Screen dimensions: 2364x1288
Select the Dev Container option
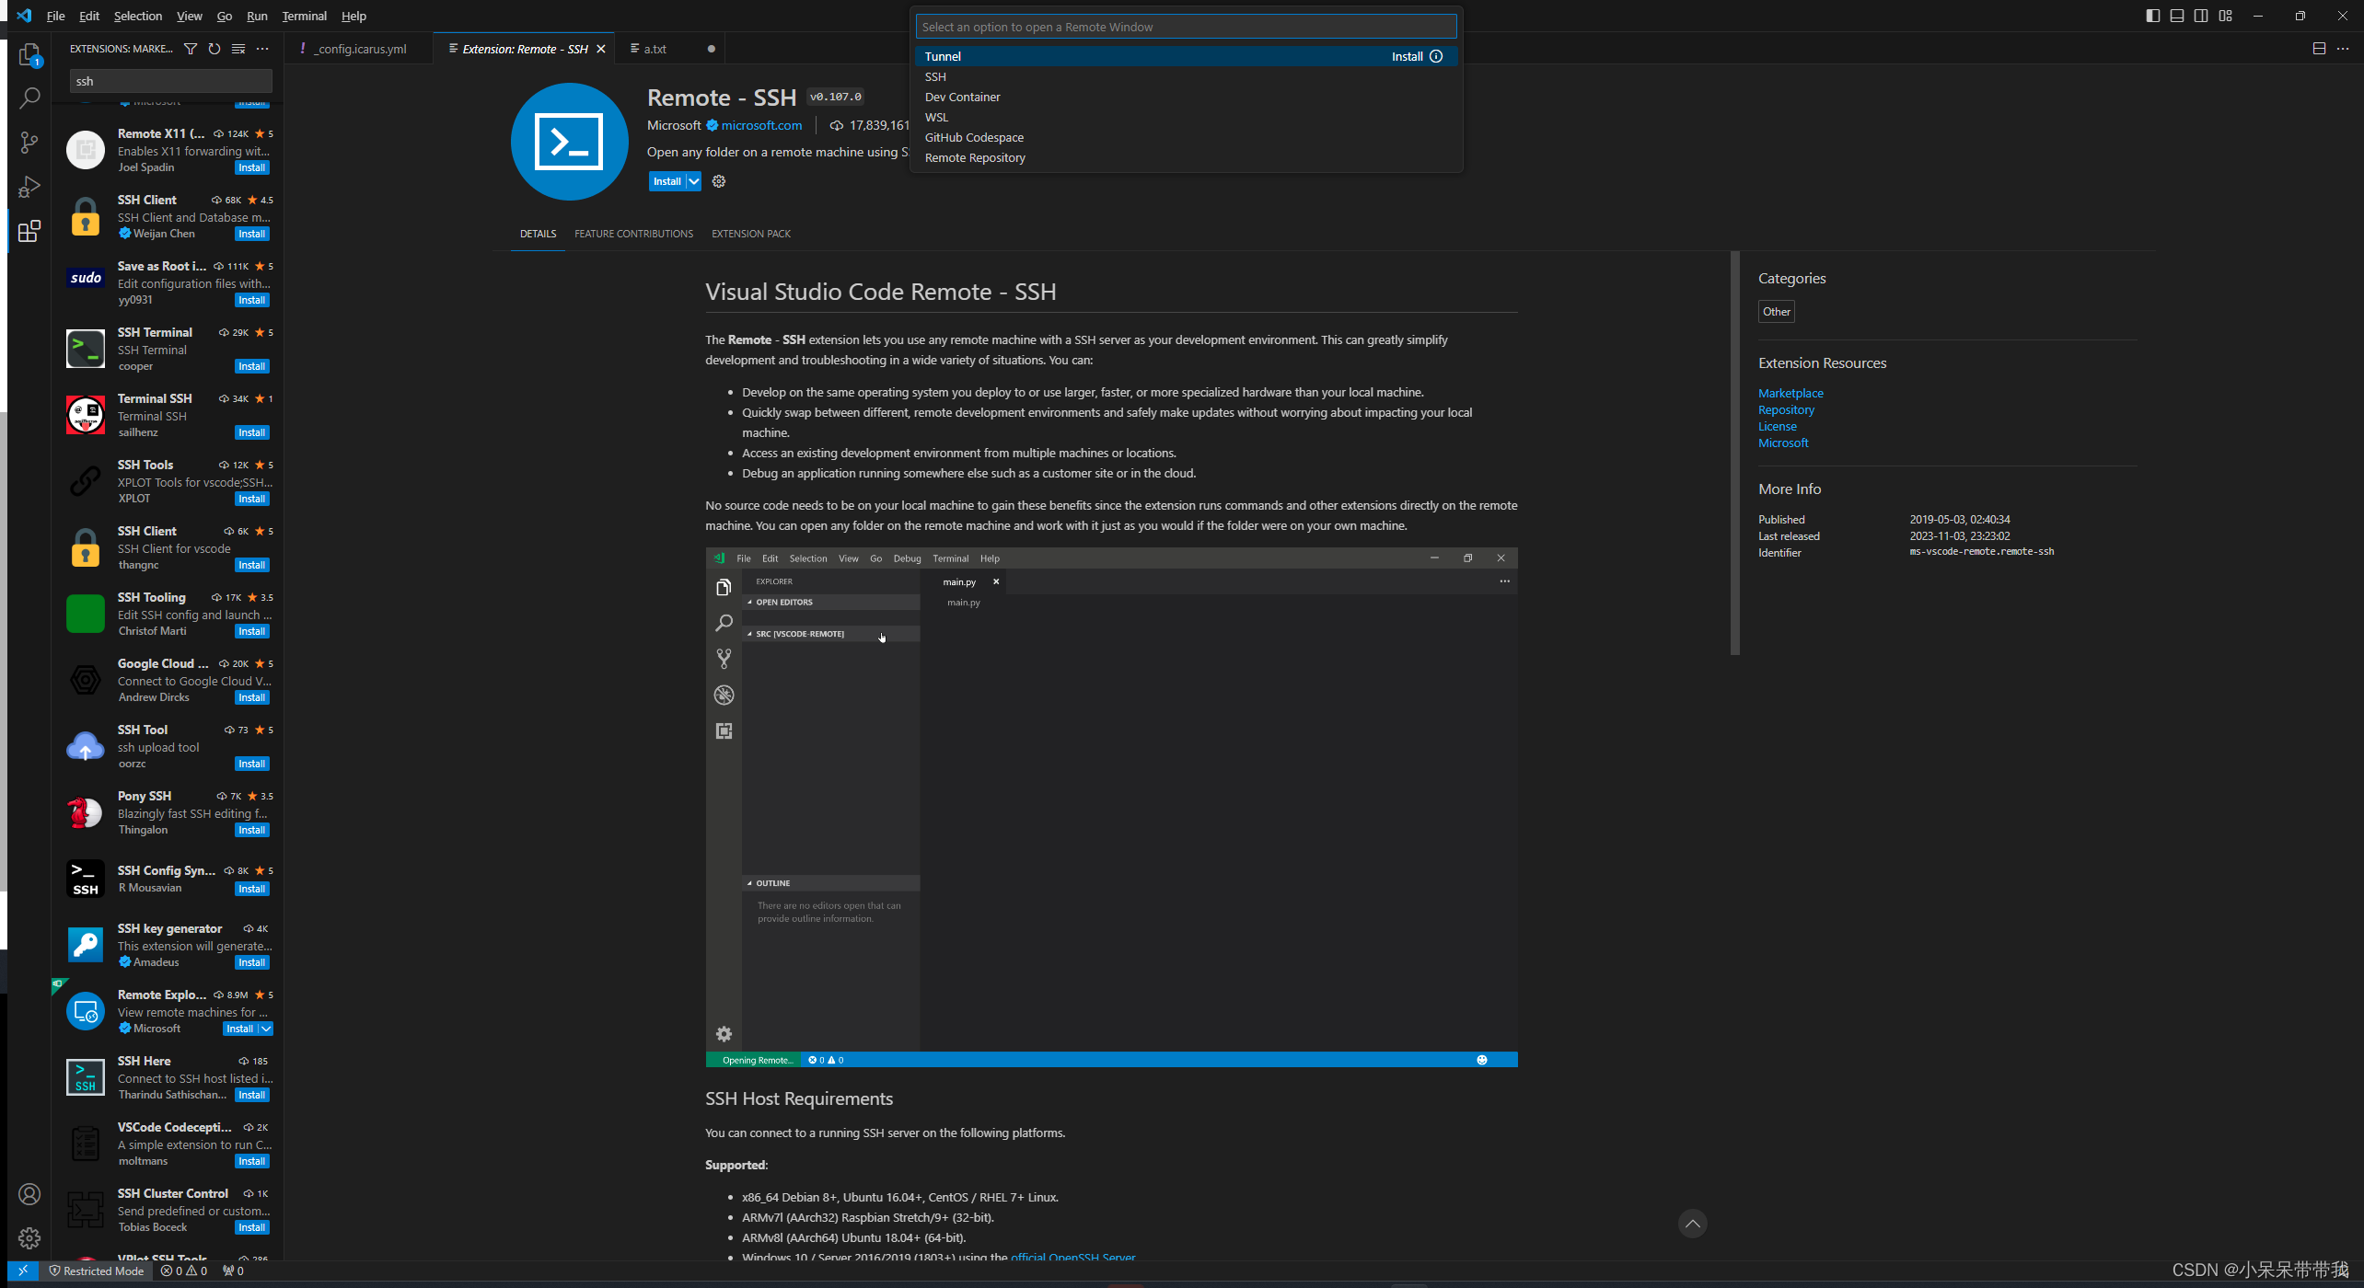1186,97
